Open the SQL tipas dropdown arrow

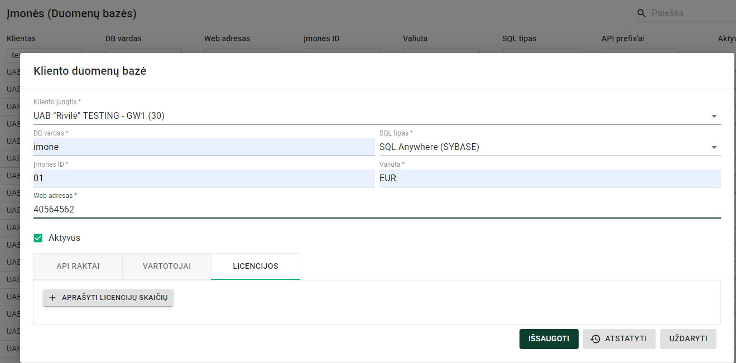pyautogui.click(x=714, y=147)
